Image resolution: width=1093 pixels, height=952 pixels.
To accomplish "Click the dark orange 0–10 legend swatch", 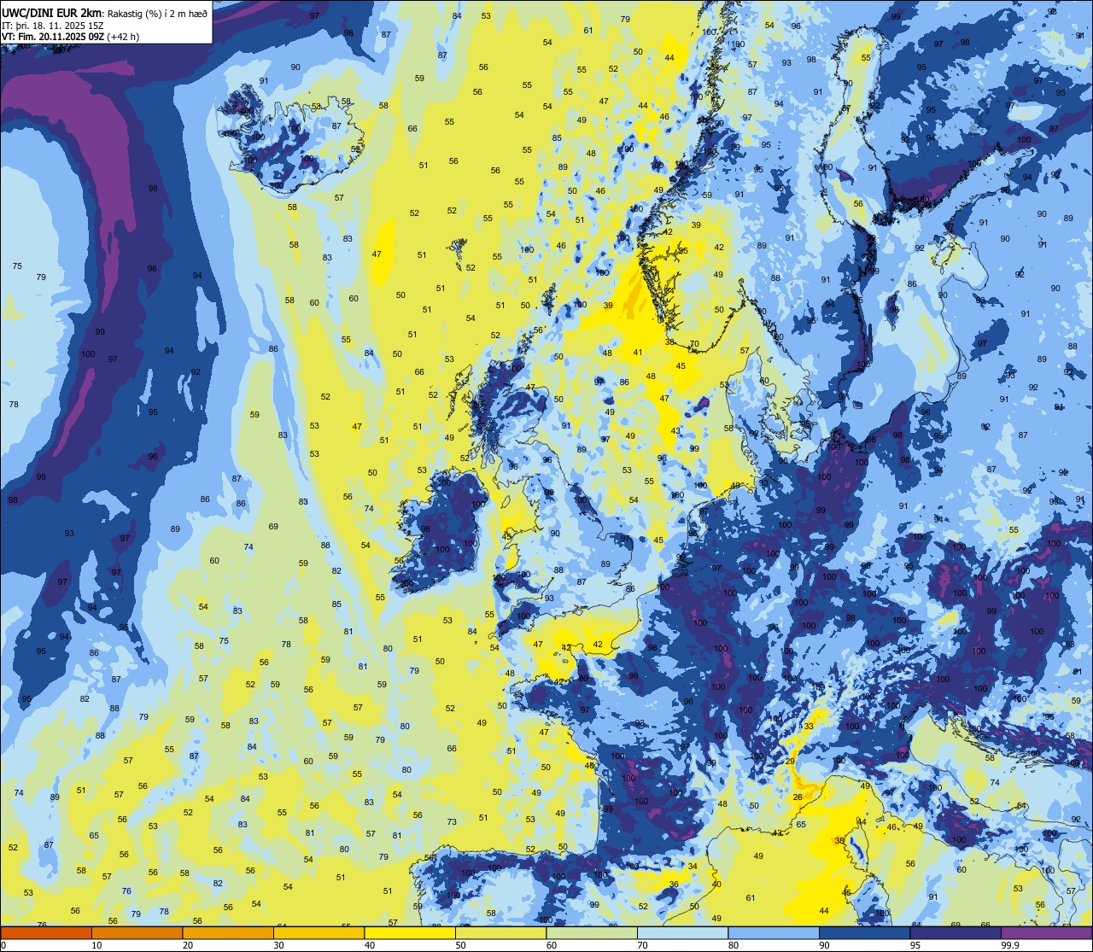I will [46, 932].
